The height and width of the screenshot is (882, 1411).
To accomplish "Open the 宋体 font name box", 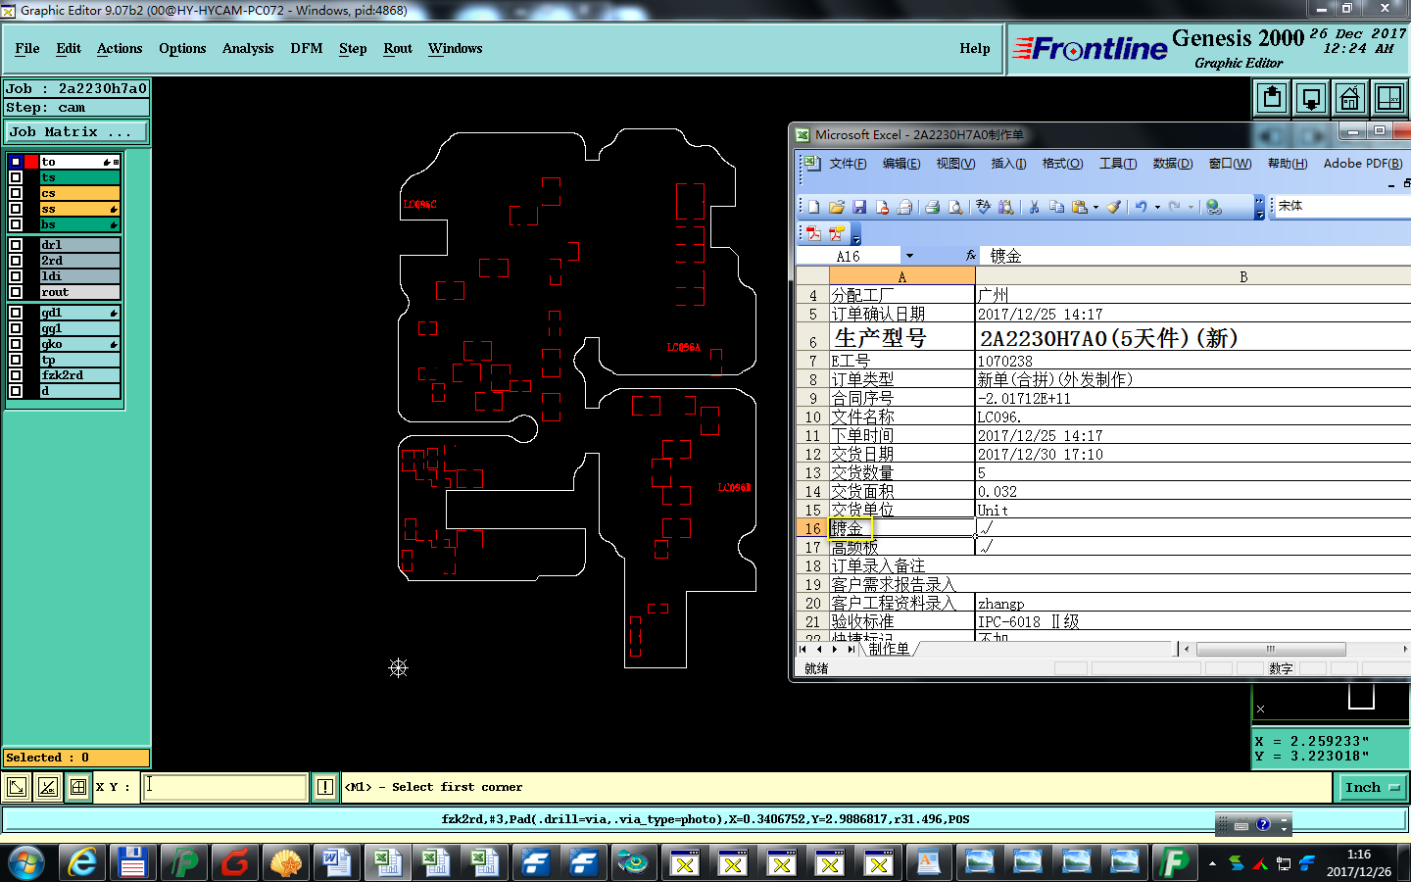I will point(1341,206).
